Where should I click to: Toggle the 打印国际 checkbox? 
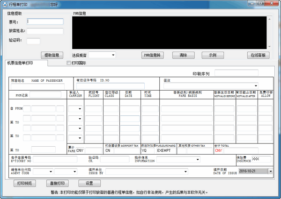tap(68, 63)
